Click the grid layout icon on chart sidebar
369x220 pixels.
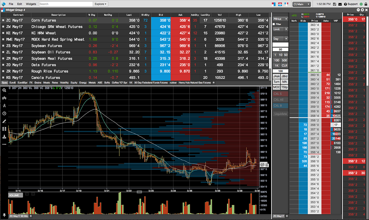pyautogui.click(x=4, y=129)
